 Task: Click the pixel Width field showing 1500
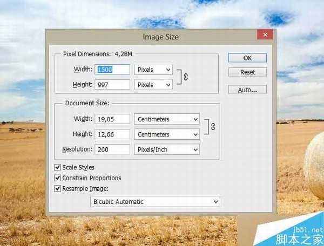click(113, 70)
